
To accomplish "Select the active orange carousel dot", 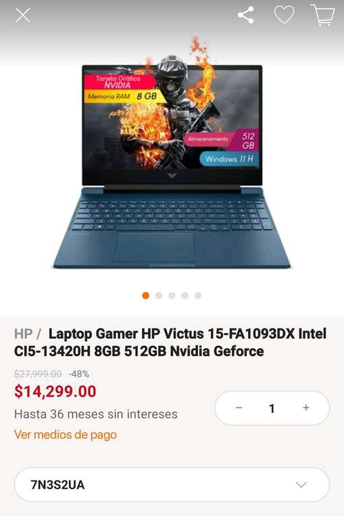I will 146,295.
